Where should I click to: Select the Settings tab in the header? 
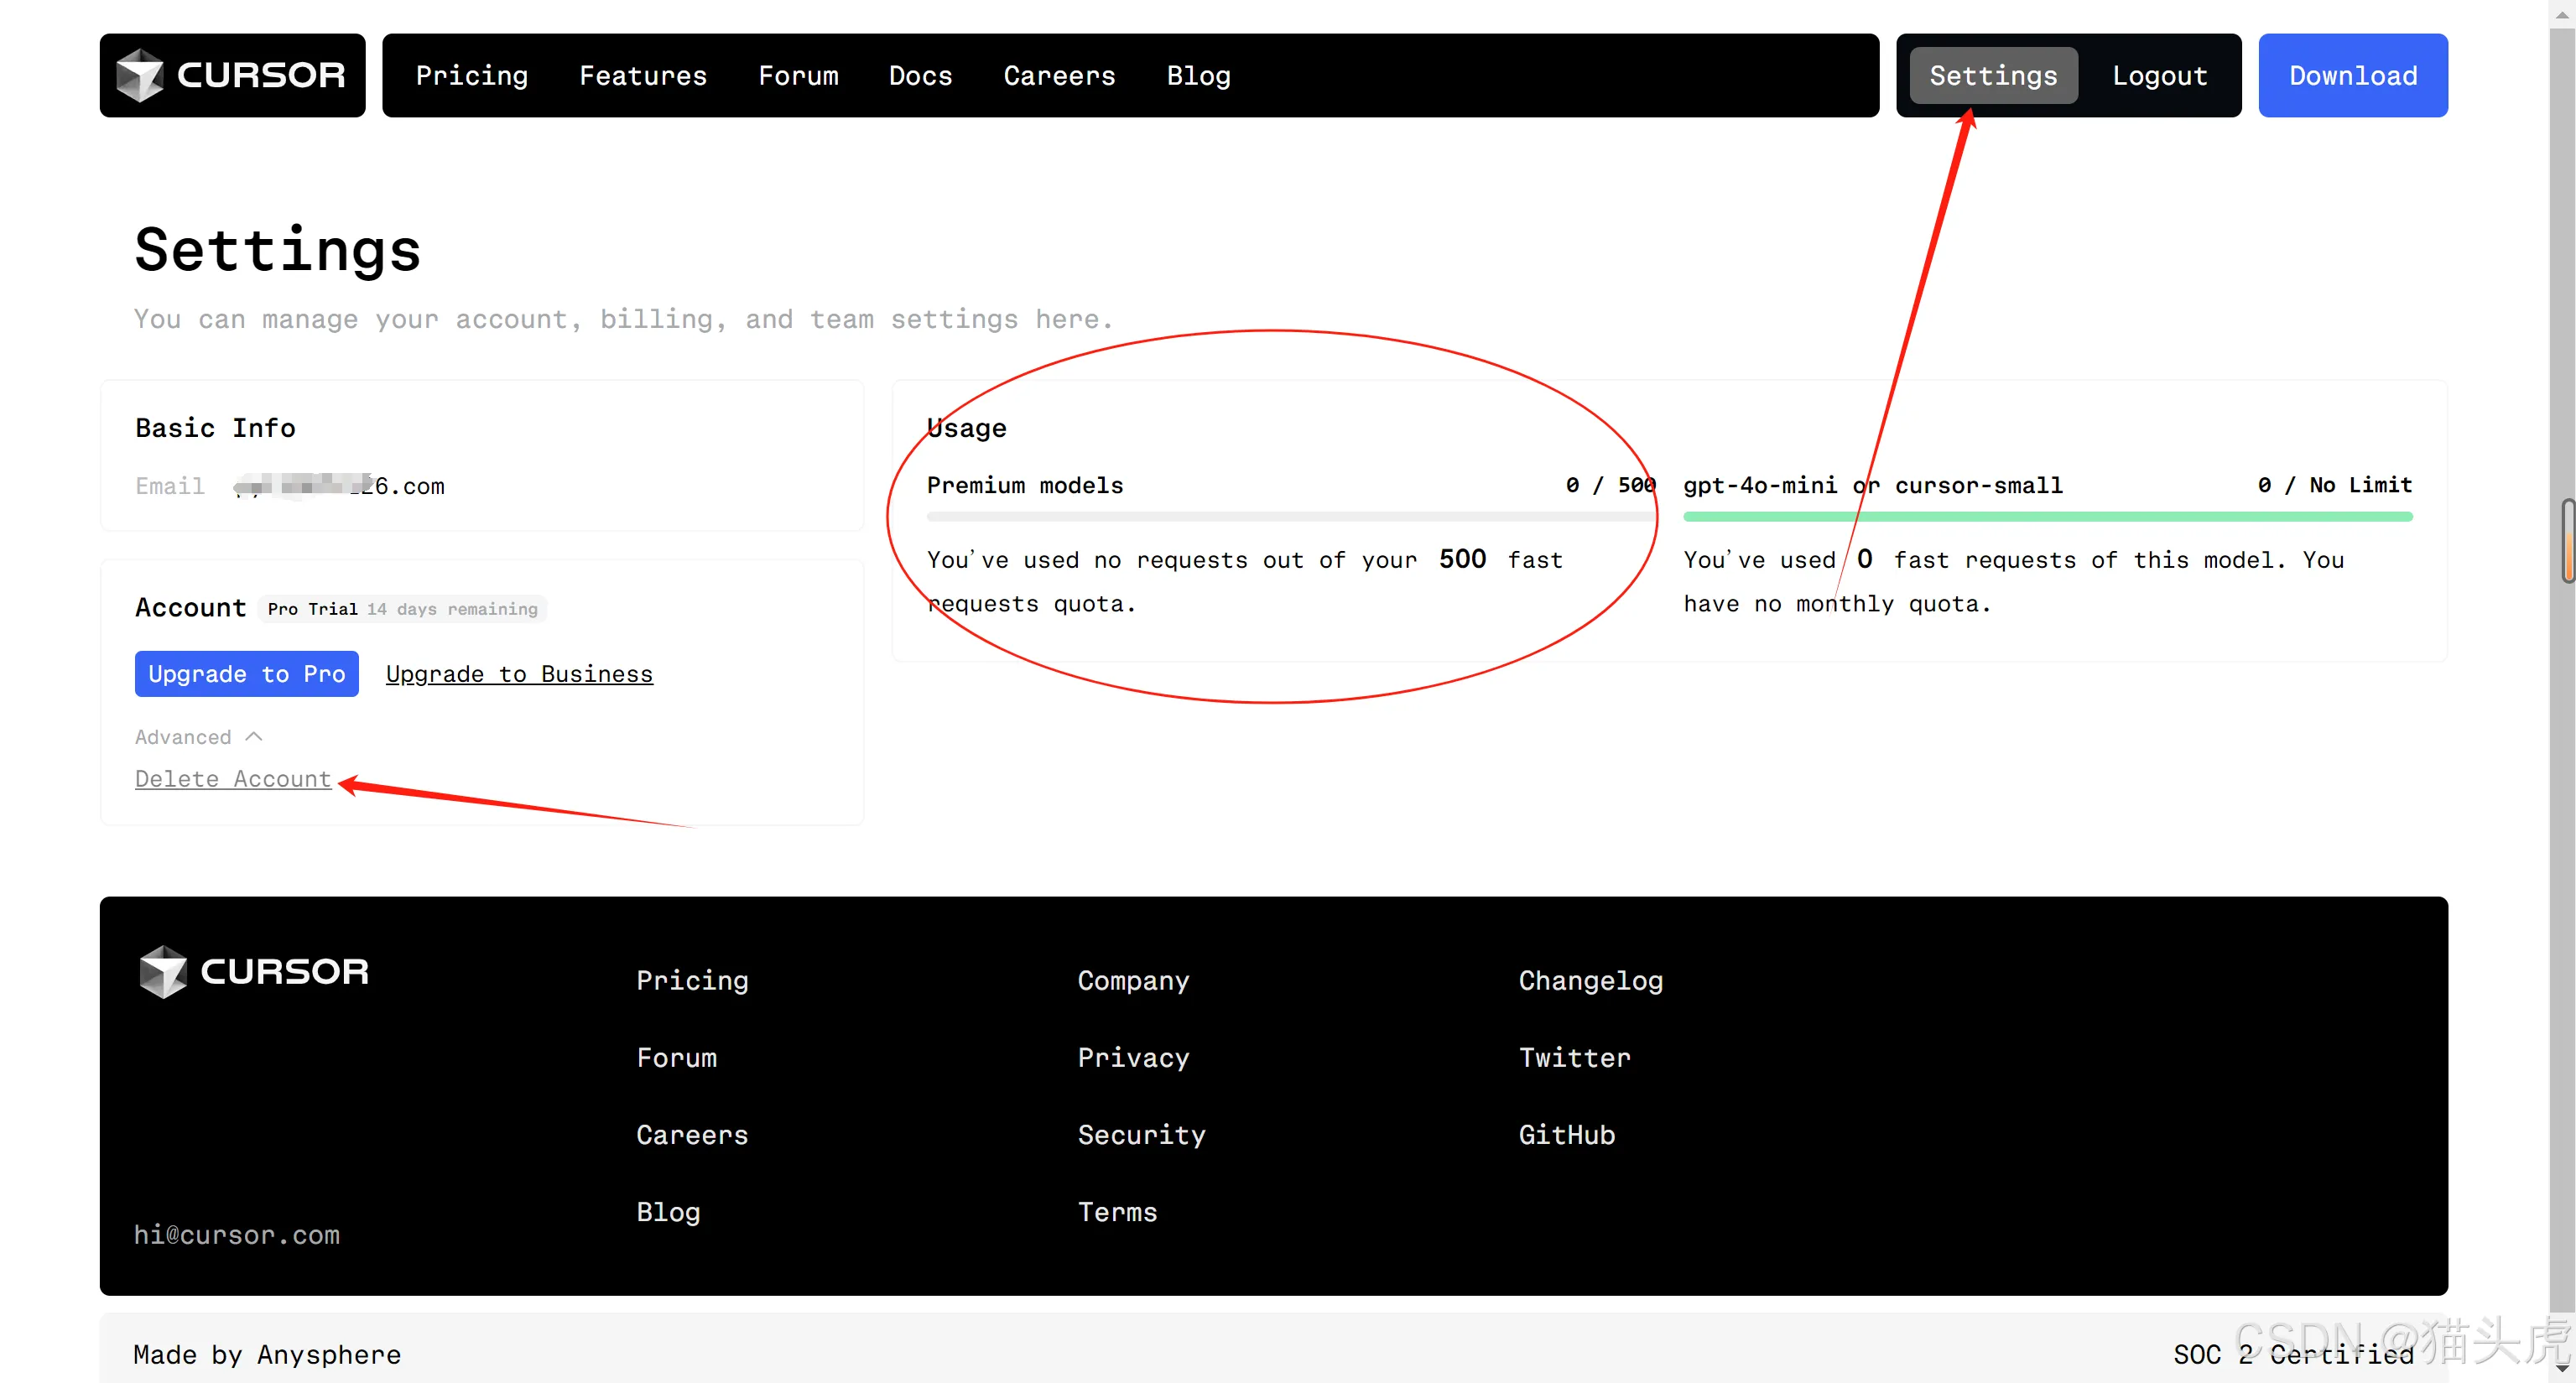(1992, 76)
